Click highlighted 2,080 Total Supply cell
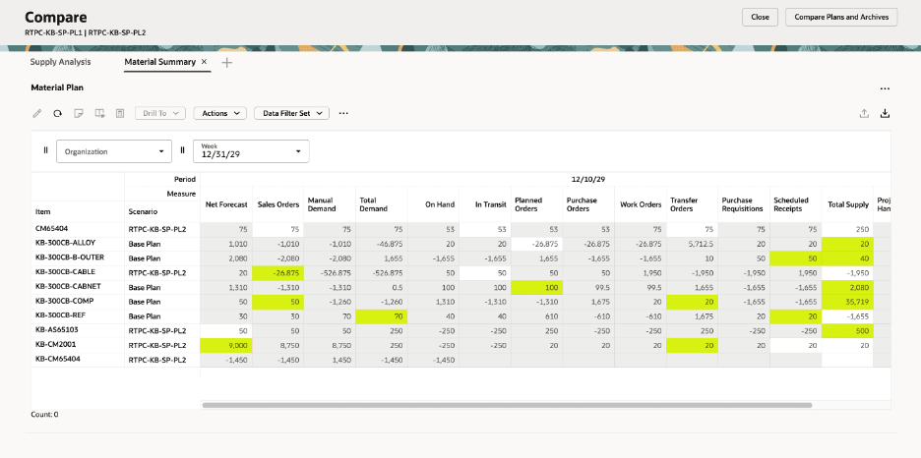 (x=847, y=288)
